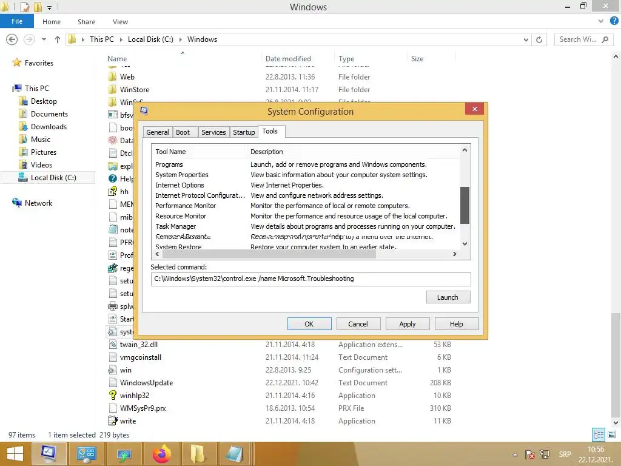Open Music in navigation pane
This screenshot has height=466, width=621.
[x=41, y=139]
